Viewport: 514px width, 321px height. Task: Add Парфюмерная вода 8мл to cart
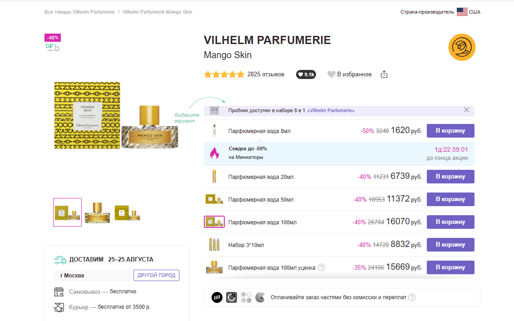tap(450, 130)
